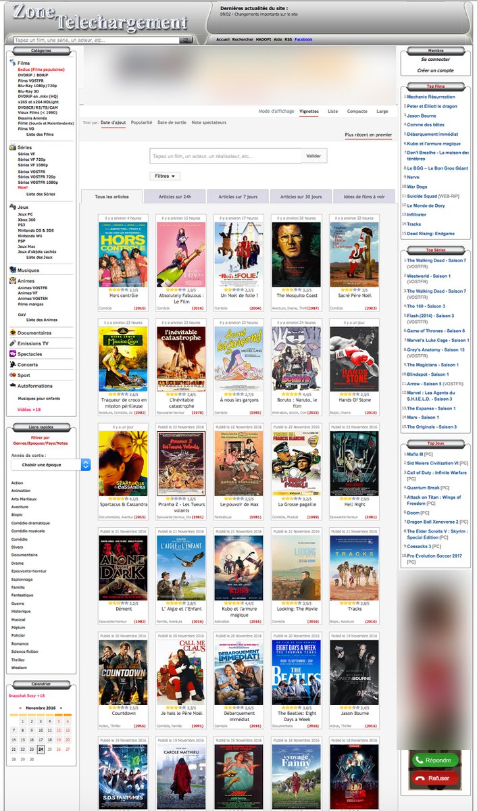Open the Idées de films à voir tab
The width and height of the screenshot is (477, 811).
click(364, 197)
